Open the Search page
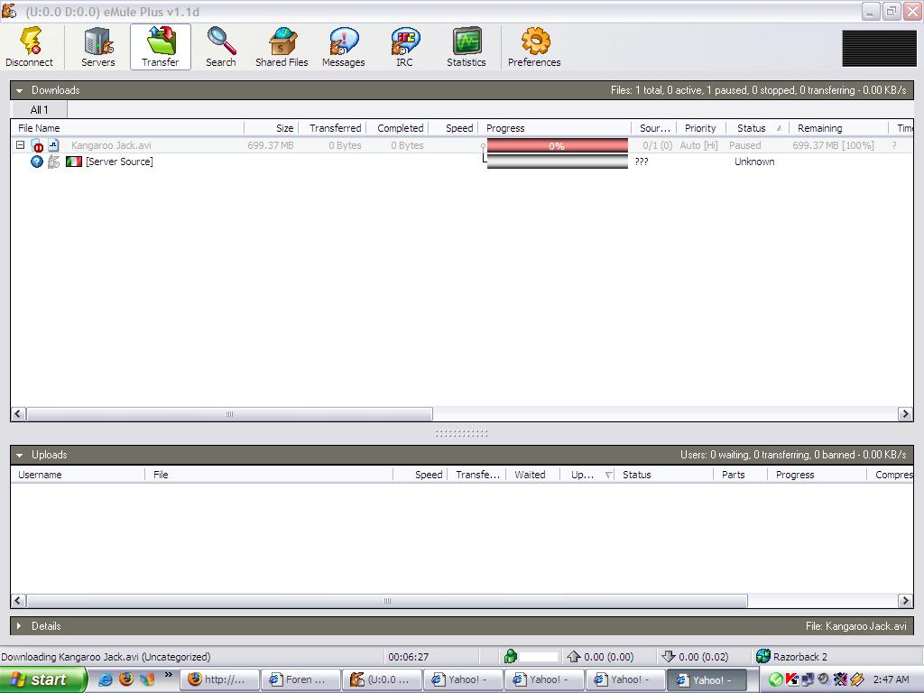This screenshot has width=924, height=693. (x=221, y=47)
